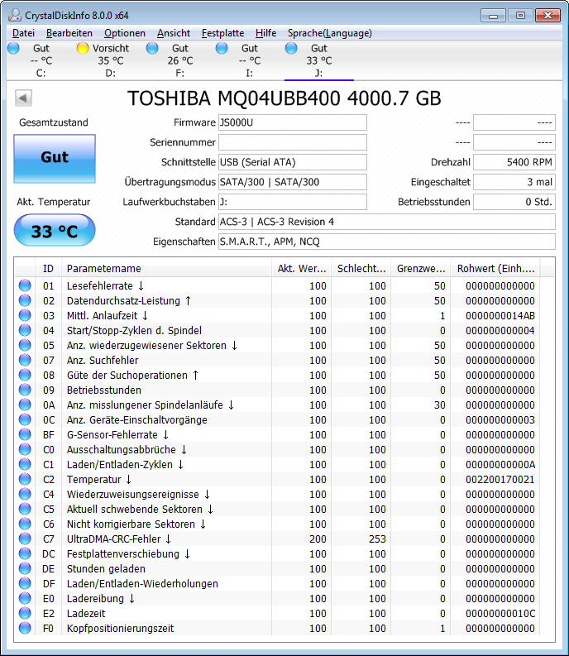Image resolution: width=569 pixels, height=656 pixels.
Task: Click the Eigenschaften field S.M.A.R.T., APM, NCQ
Action: (386, 242)
